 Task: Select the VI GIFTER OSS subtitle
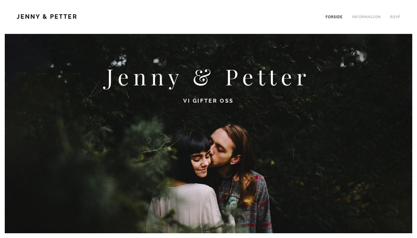pyautogui.click(x=208, y=101)
